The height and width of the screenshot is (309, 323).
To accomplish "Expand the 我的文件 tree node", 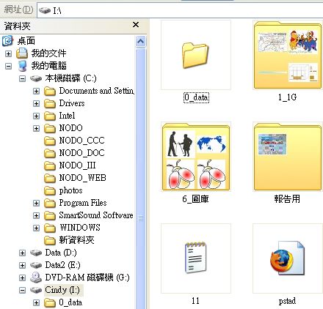I will (x=8, y=53).
